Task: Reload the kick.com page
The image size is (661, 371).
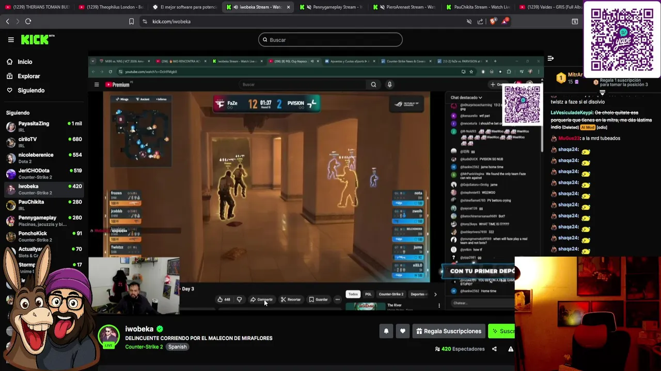Action: point(28,21)
